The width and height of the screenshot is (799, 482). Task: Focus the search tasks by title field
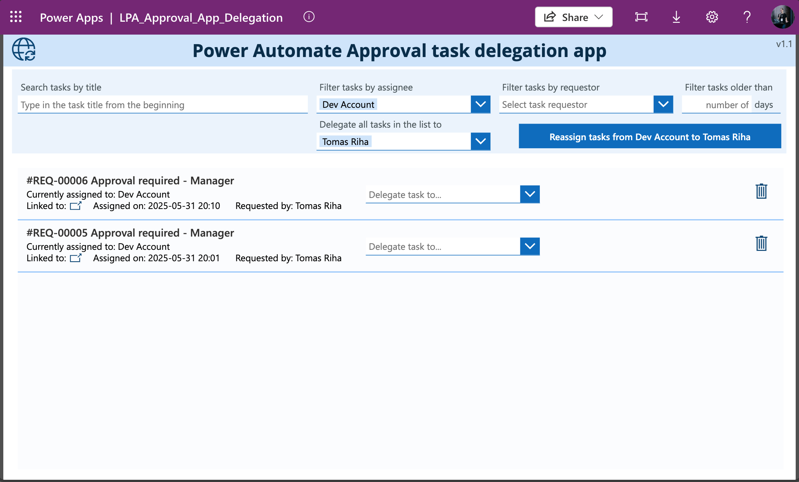tap(163, 105)
